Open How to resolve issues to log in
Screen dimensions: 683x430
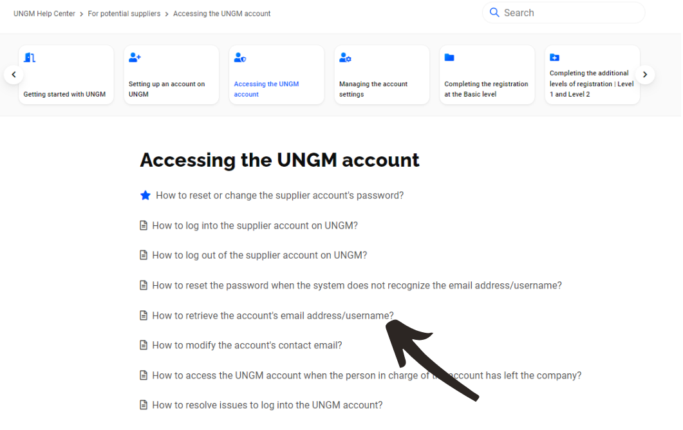point(267,405)
